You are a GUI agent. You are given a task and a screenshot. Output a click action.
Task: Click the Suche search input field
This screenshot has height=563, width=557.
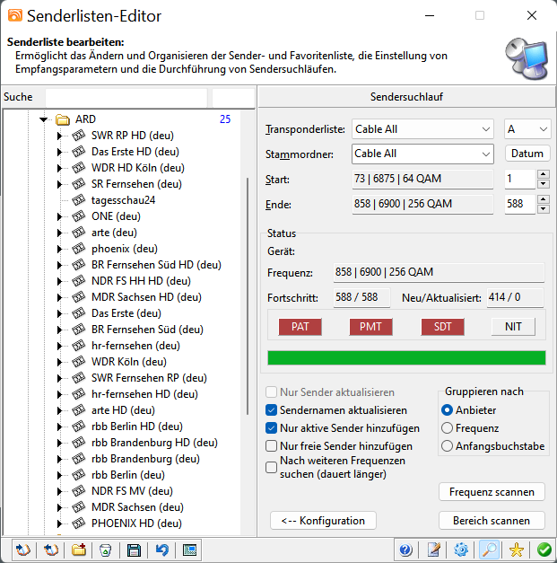pyautogui.click(x=126, y=97)
